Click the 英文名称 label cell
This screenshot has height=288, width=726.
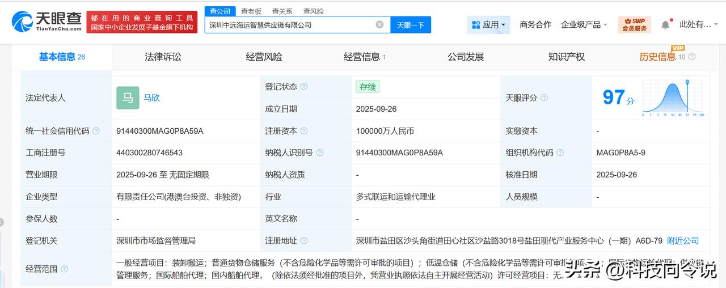(306, 219)
